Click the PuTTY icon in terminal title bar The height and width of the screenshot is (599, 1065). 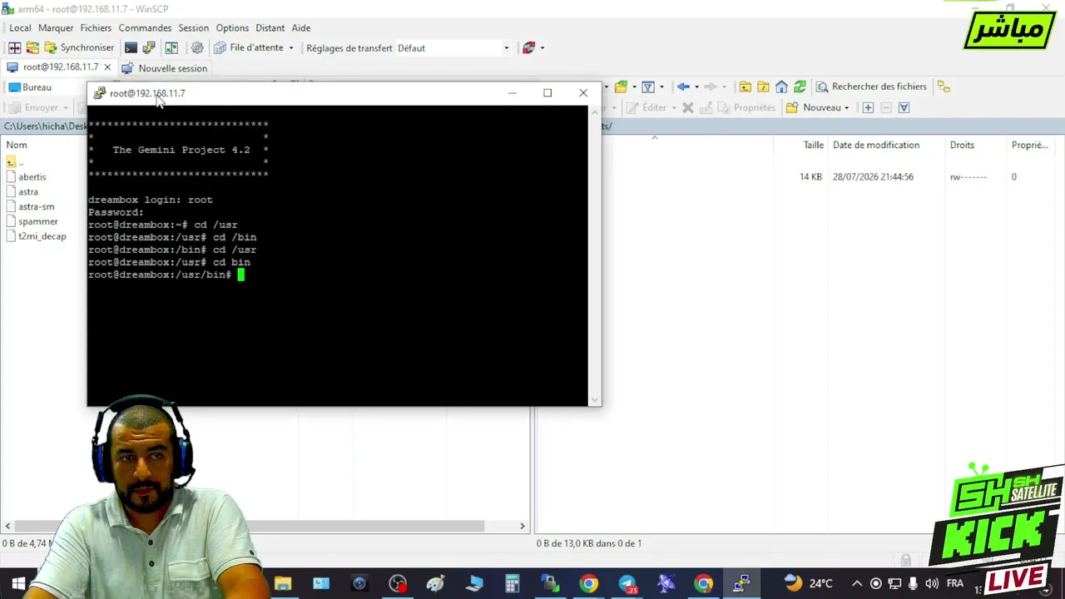[x=100, y=93]
